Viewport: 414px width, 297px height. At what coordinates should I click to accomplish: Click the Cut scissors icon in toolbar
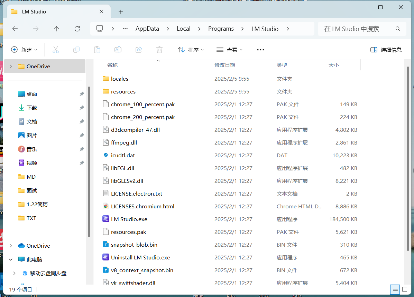[56, 50]
